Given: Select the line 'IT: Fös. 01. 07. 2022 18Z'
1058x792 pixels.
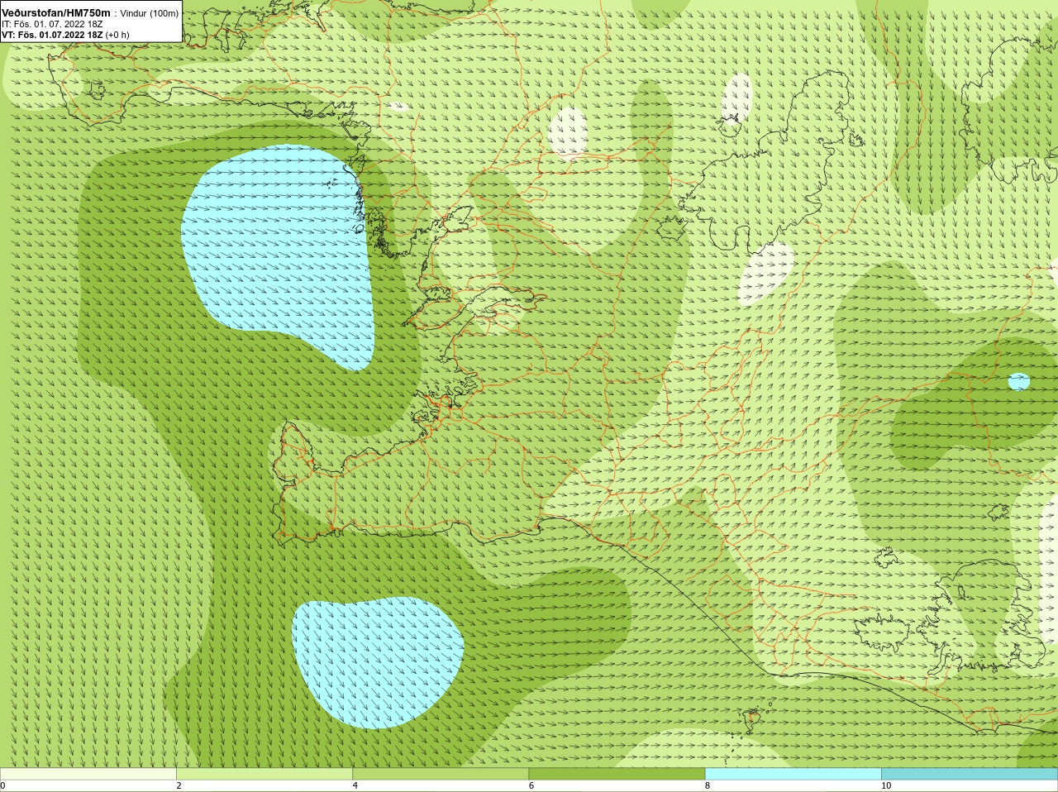Looking at the screenshot, I should click(52, 24).
